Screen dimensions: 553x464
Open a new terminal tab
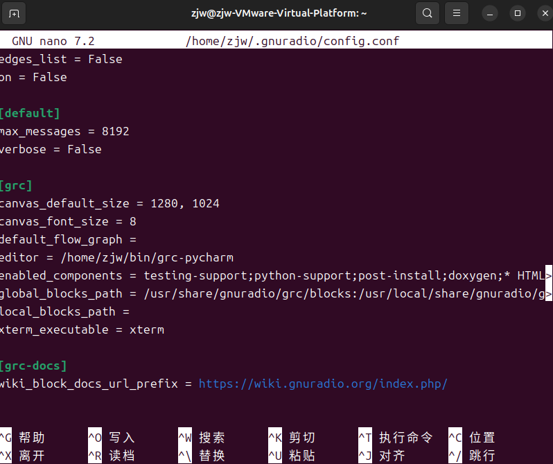click(x=14, y=14)
